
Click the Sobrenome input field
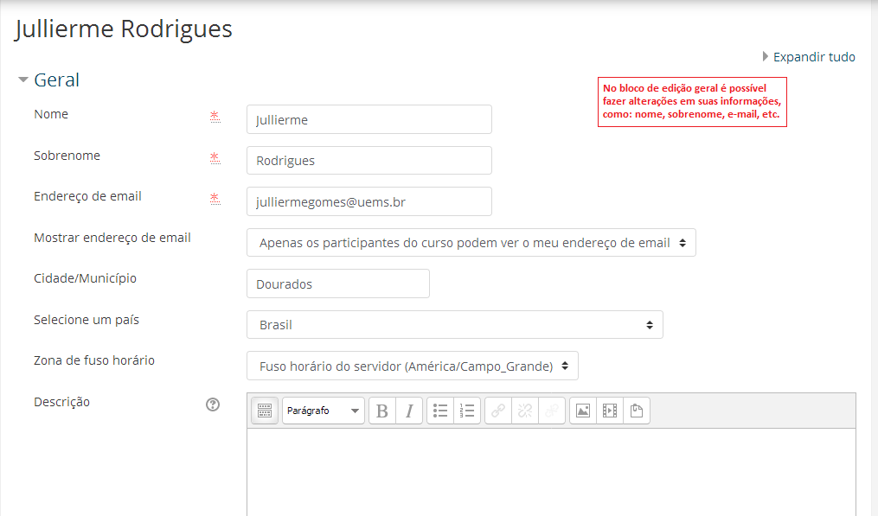pos(369,161)
